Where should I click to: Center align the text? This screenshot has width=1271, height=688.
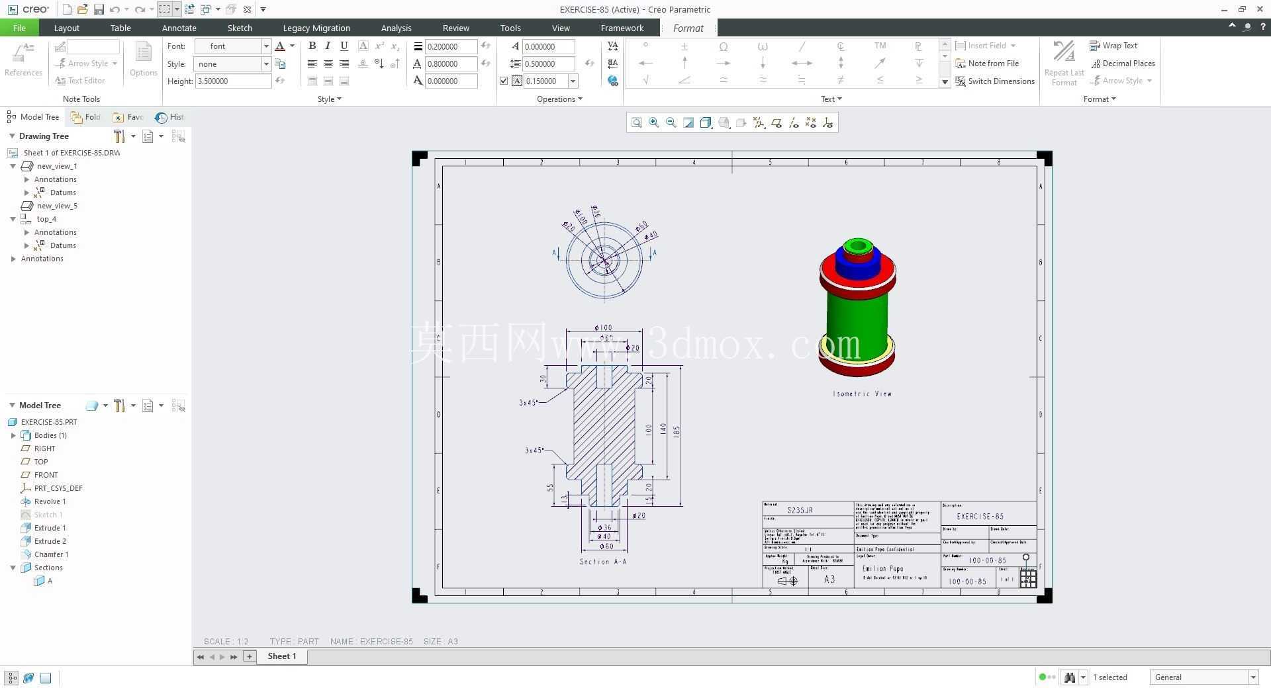pos(328,64)
